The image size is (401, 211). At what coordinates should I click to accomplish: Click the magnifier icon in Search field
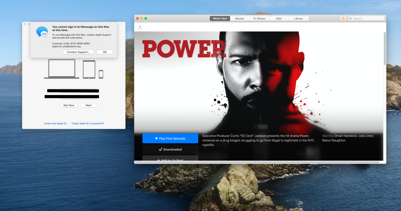coord(350,18)
